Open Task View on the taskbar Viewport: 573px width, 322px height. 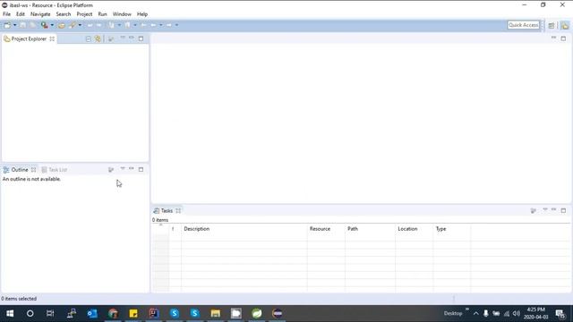coord(50,313)
